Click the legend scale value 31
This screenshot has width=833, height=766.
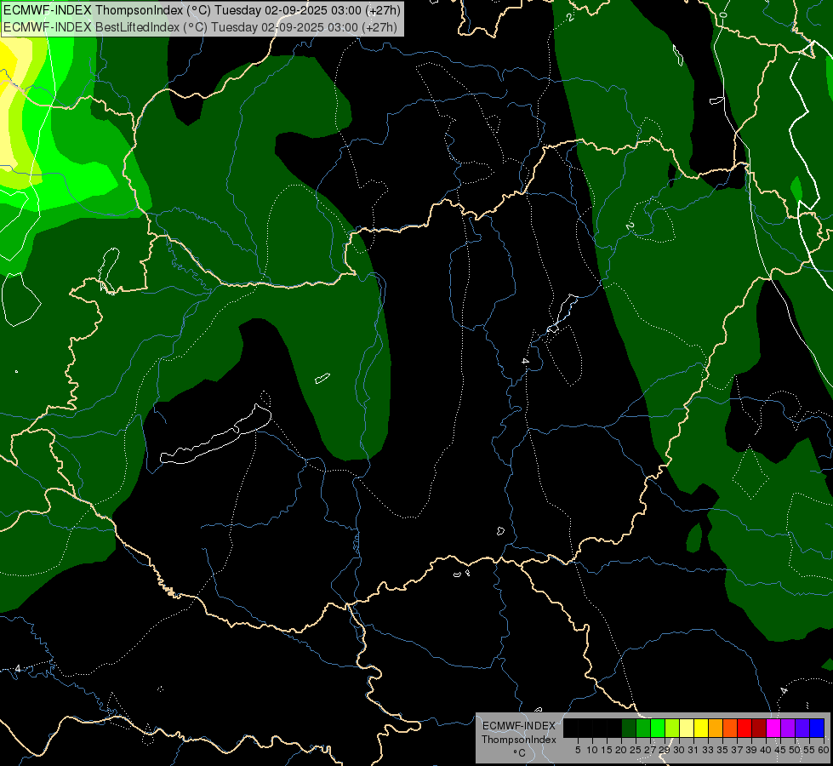(693, 750)
